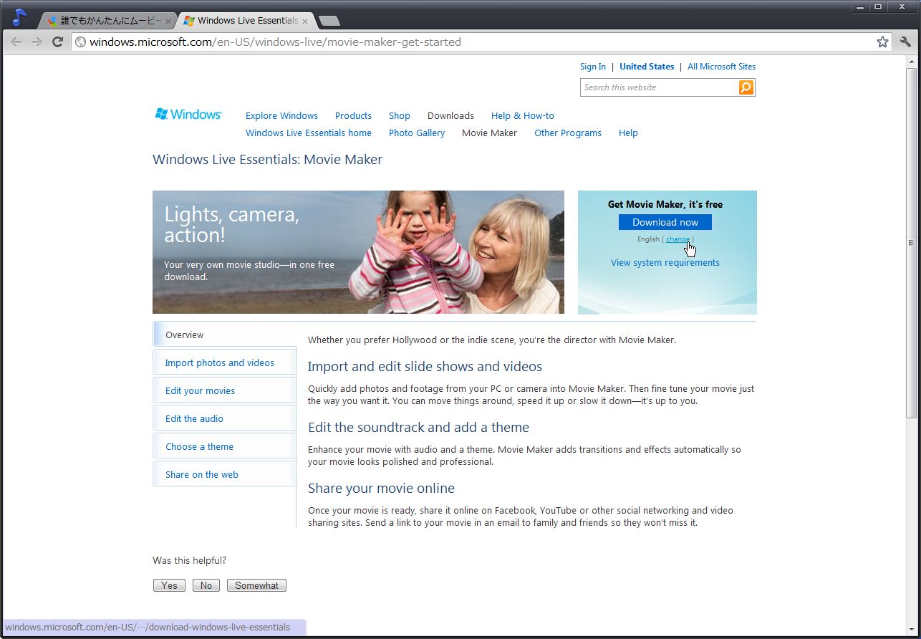Click the No feedback button

206,585
